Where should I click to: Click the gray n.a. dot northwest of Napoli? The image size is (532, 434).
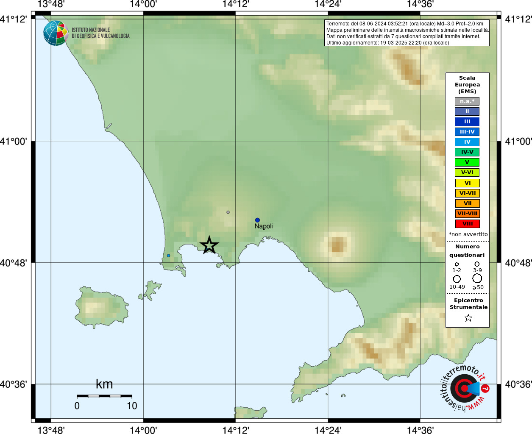(228, 212)
